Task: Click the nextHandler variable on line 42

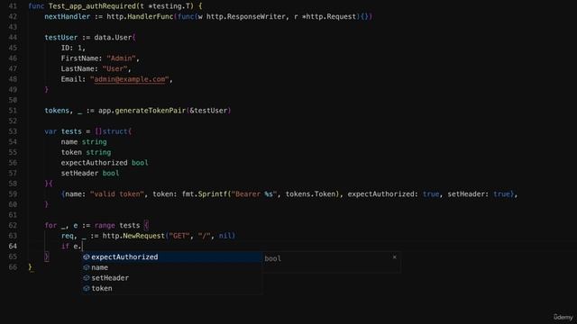Action: (68, 16)
